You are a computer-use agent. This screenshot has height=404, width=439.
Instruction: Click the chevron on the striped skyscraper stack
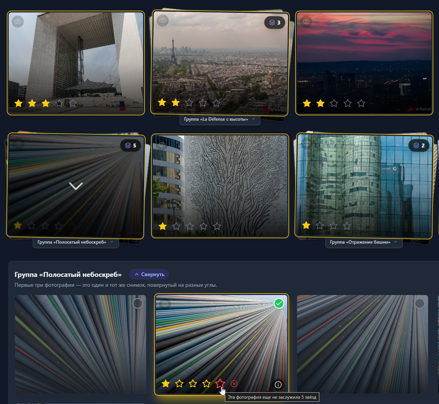[x=76, y=186]
